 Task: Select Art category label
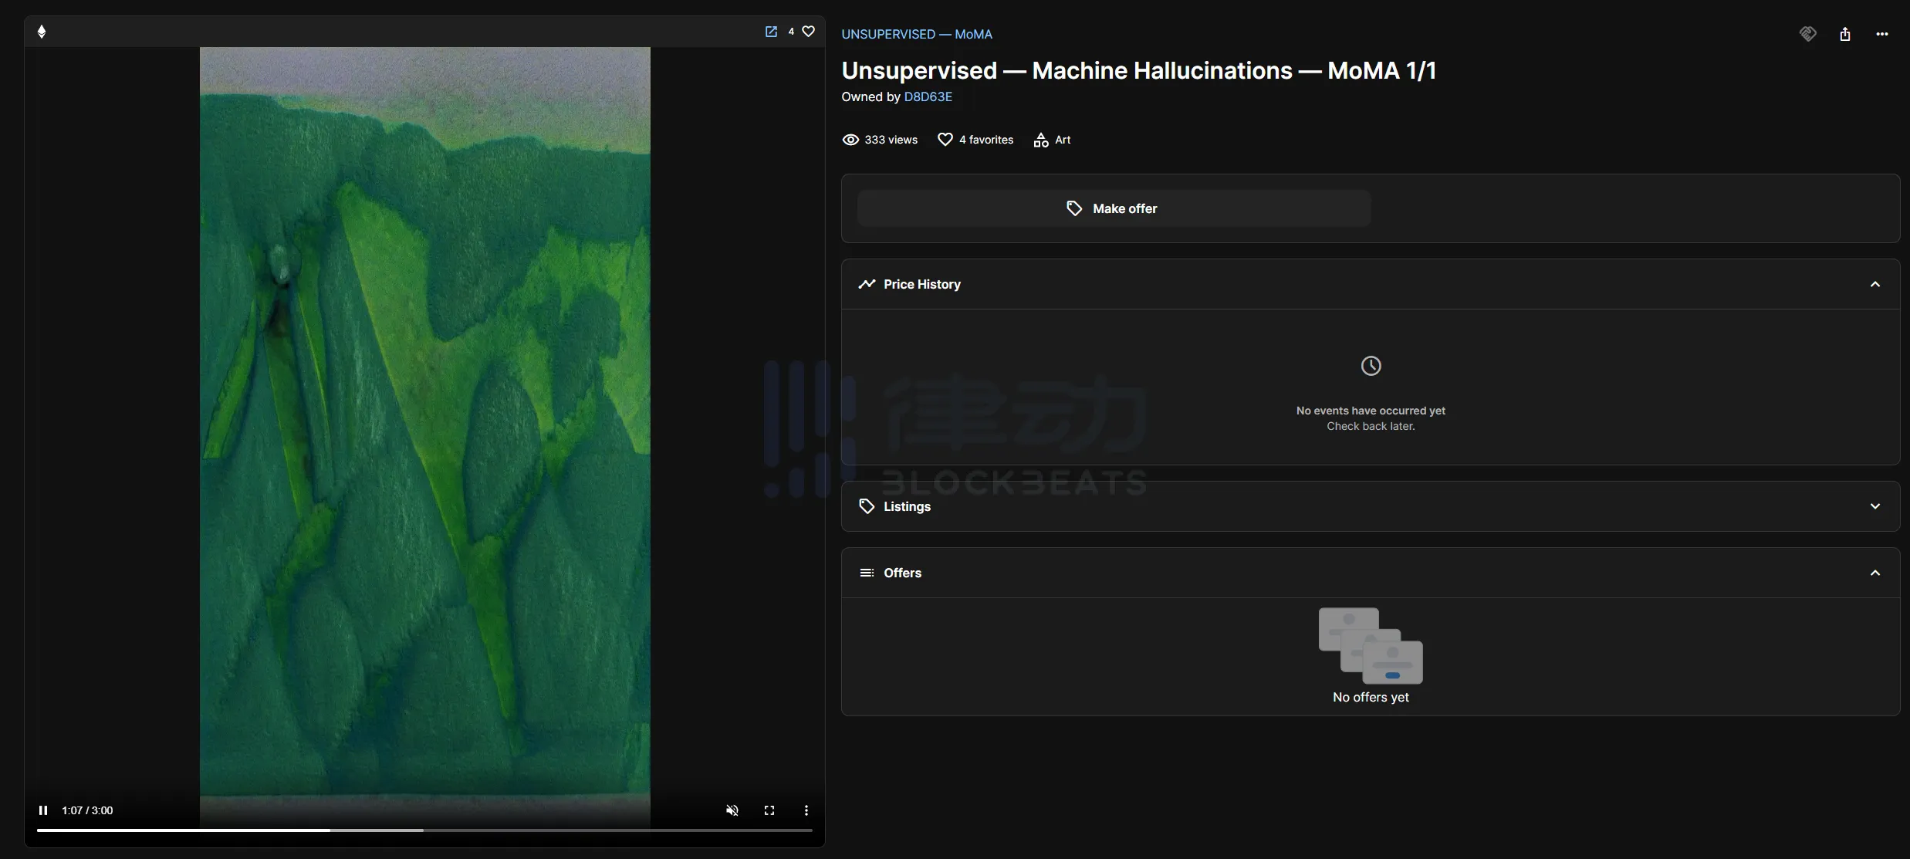pos(1061,139)
